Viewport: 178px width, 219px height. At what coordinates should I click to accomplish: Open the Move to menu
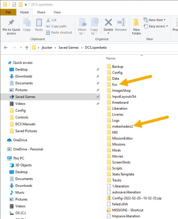tap(82, 26)
